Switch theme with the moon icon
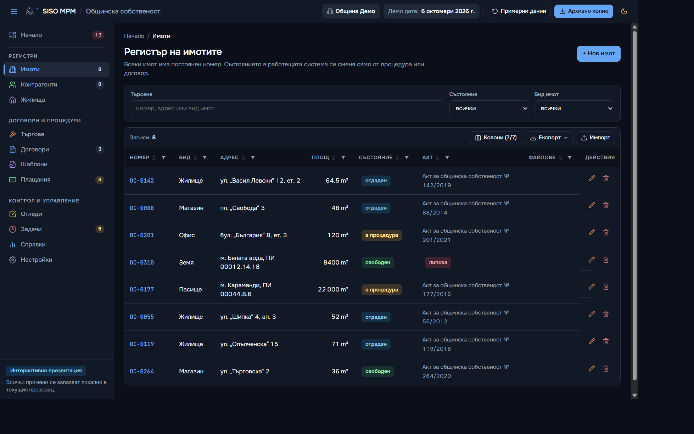The image size is (694, 434). 624,11
